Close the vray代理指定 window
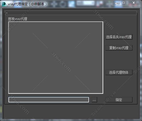 pyautogui.click(x=134, y=3)
